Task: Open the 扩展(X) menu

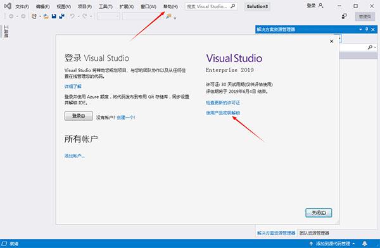Action: tap(127, 6)
